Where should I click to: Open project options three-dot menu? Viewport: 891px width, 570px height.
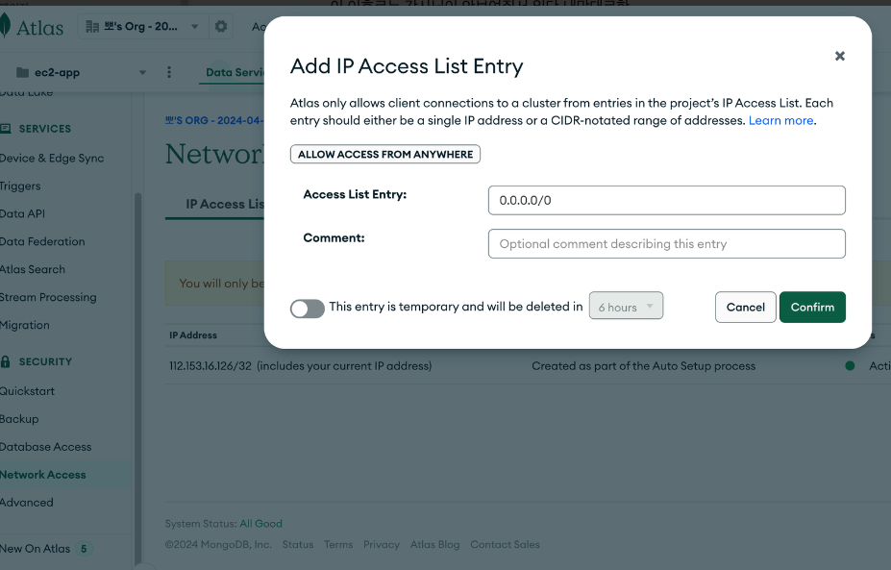point(169,72)
